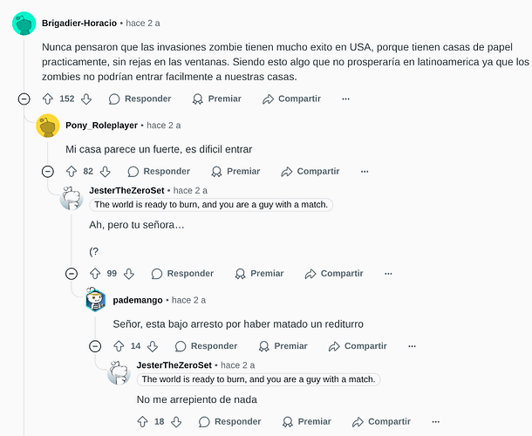The image size is (532, 436).
Task: Collapse pademango's comment thread
Action: point(95,346)
